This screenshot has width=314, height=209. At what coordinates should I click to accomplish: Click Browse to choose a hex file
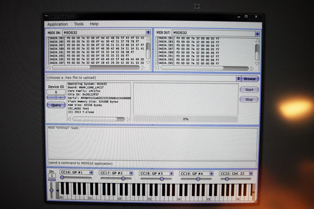250,79
